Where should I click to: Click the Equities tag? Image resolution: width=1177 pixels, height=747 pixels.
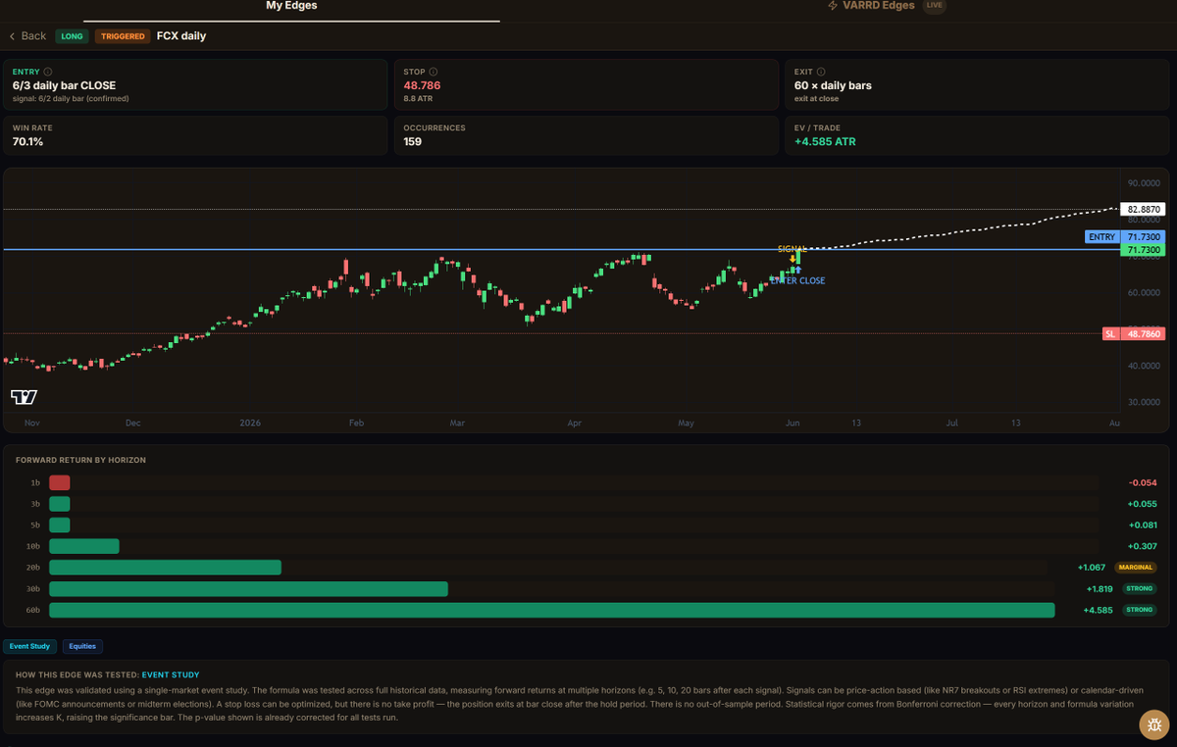pyautogui.click(x=83, y=646)
